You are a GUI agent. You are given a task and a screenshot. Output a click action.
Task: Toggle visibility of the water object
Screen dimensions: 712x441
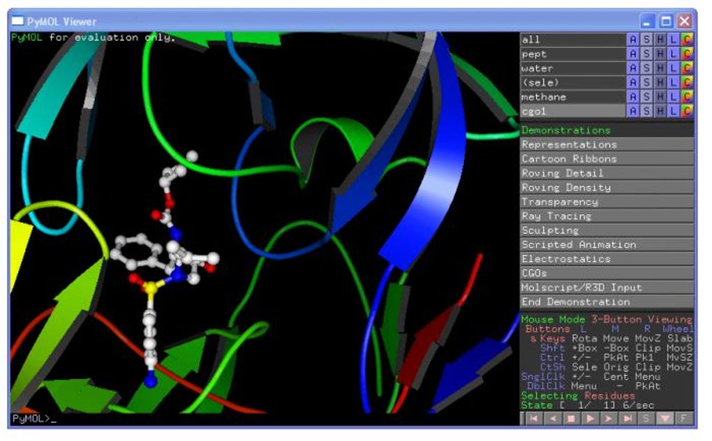(572, 68)
